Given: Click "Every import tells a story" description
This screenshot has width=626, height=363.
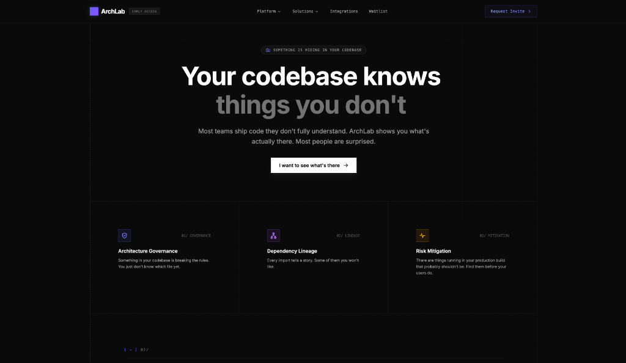Looking at the screenshot, I should tap(313, 263).
